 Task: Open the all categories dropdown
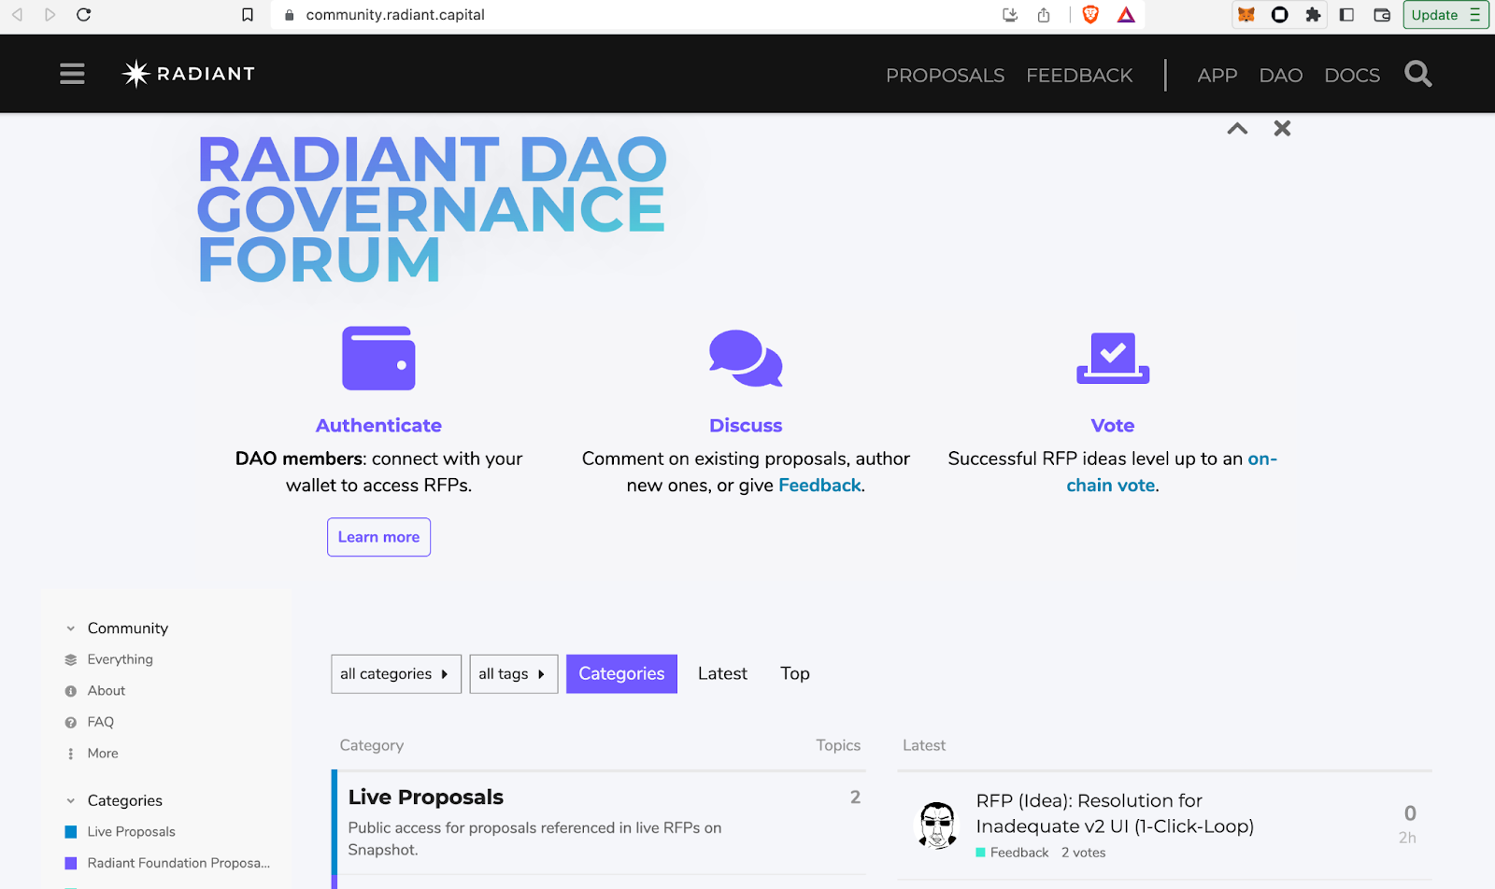[x=396, y=674]
